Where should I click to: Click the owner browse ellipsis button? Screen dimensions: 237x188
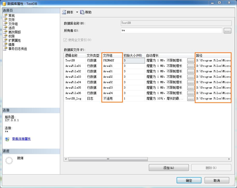pyautogui.click(x=227, y=31)
